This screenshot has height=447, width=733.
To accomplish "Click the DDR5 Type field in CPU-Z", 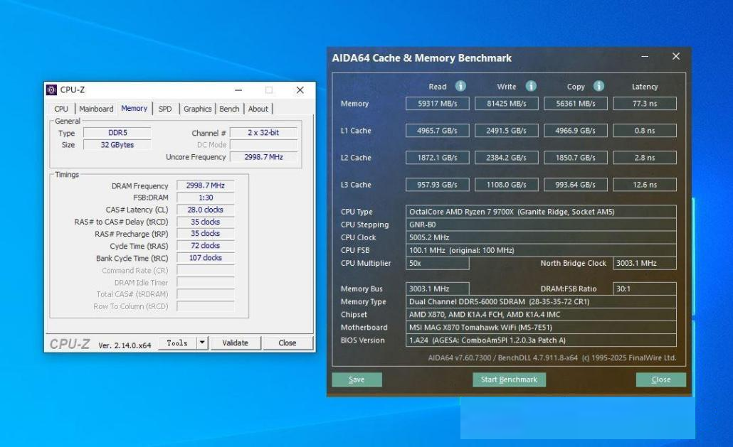I will pos(117,132).
